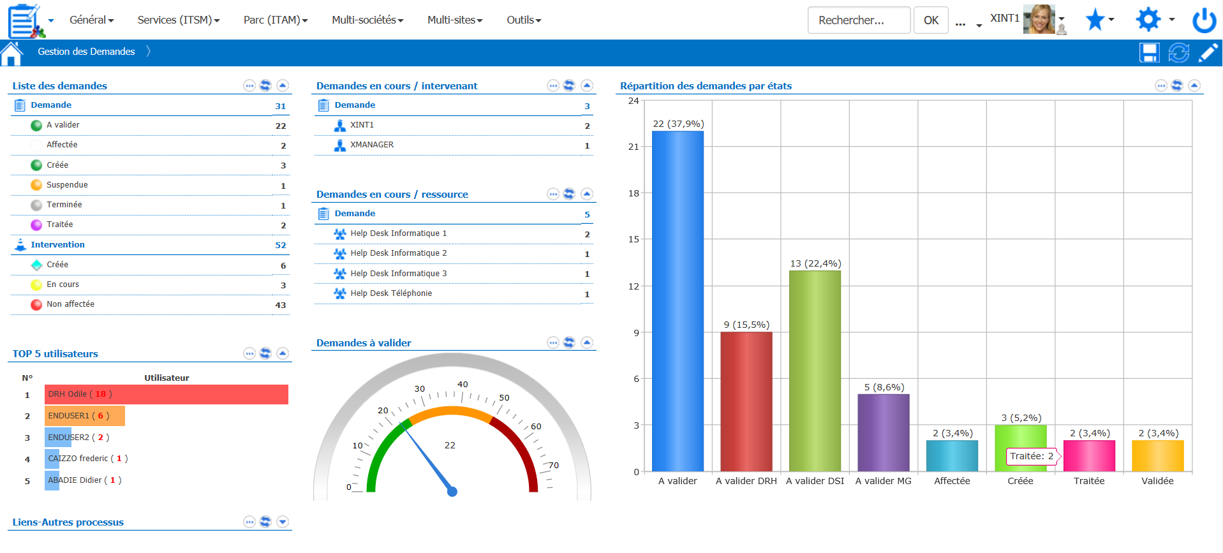Open the Parc (ITAM) menu

[x=275, y=20]
